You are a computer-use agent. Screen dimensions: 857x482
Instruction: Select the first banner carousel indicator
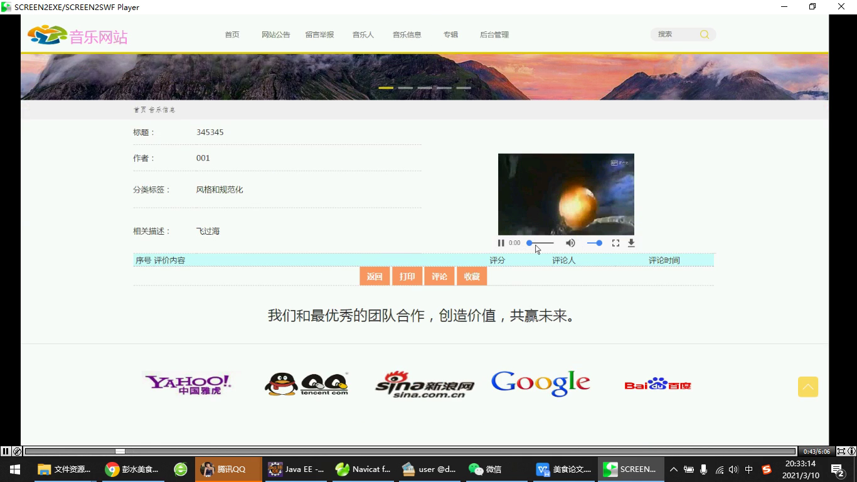(x=386, y=88)
